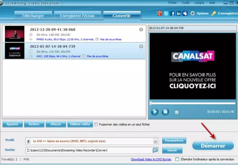Select the CANALSAT video thumbnail in list

pos(15,51)
